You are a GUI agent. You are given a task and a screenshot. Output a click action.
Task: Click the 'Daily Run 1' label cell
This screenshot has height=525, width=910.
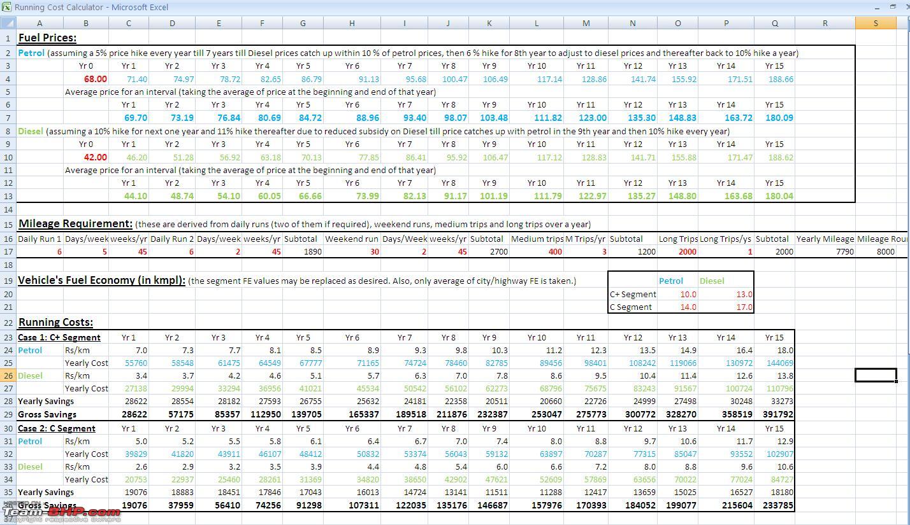(40, 239)
